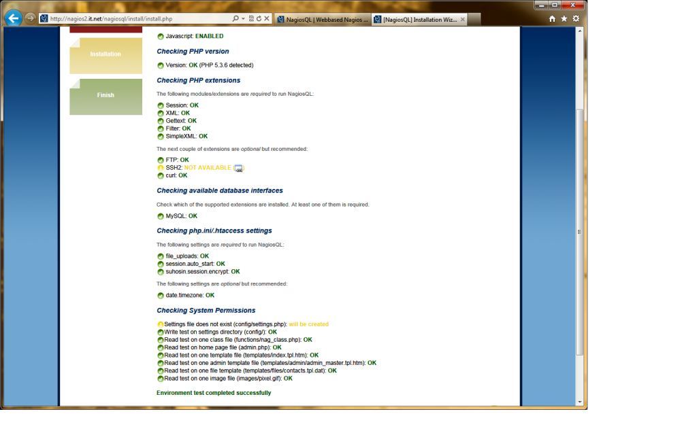
Task: Click green status icon next to XML
Action: pyautogui.click(x=161, y=114)
